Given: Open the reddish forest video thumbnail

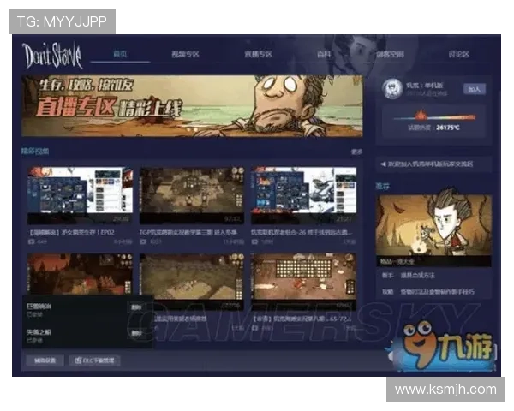Looking at the screenshot, I should (x=81, y=274).
